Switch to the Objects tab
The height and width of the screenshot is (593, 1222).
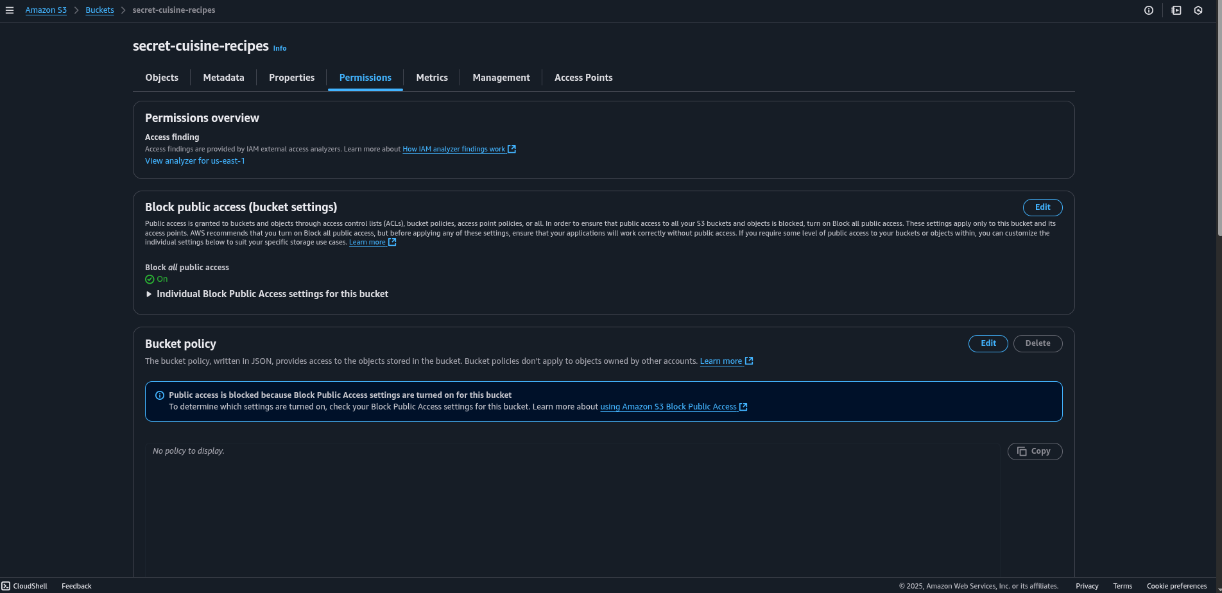click(x=162, y=78)
